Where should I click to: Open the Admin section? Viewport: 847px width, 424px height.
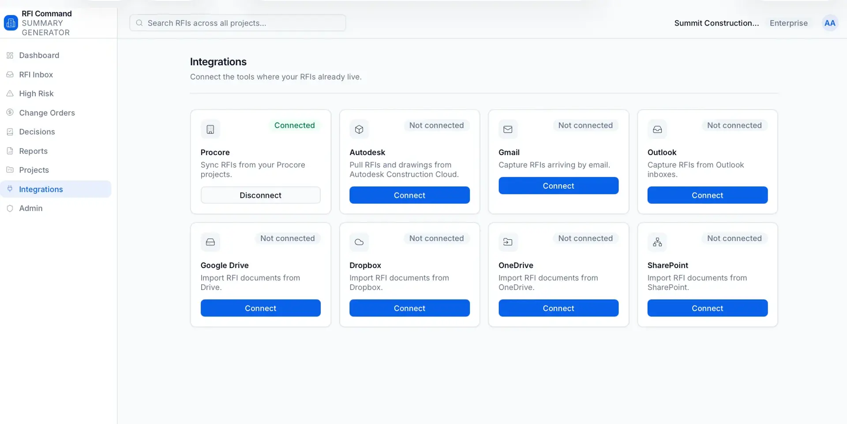pyautogui.click(x=56, y=208)
